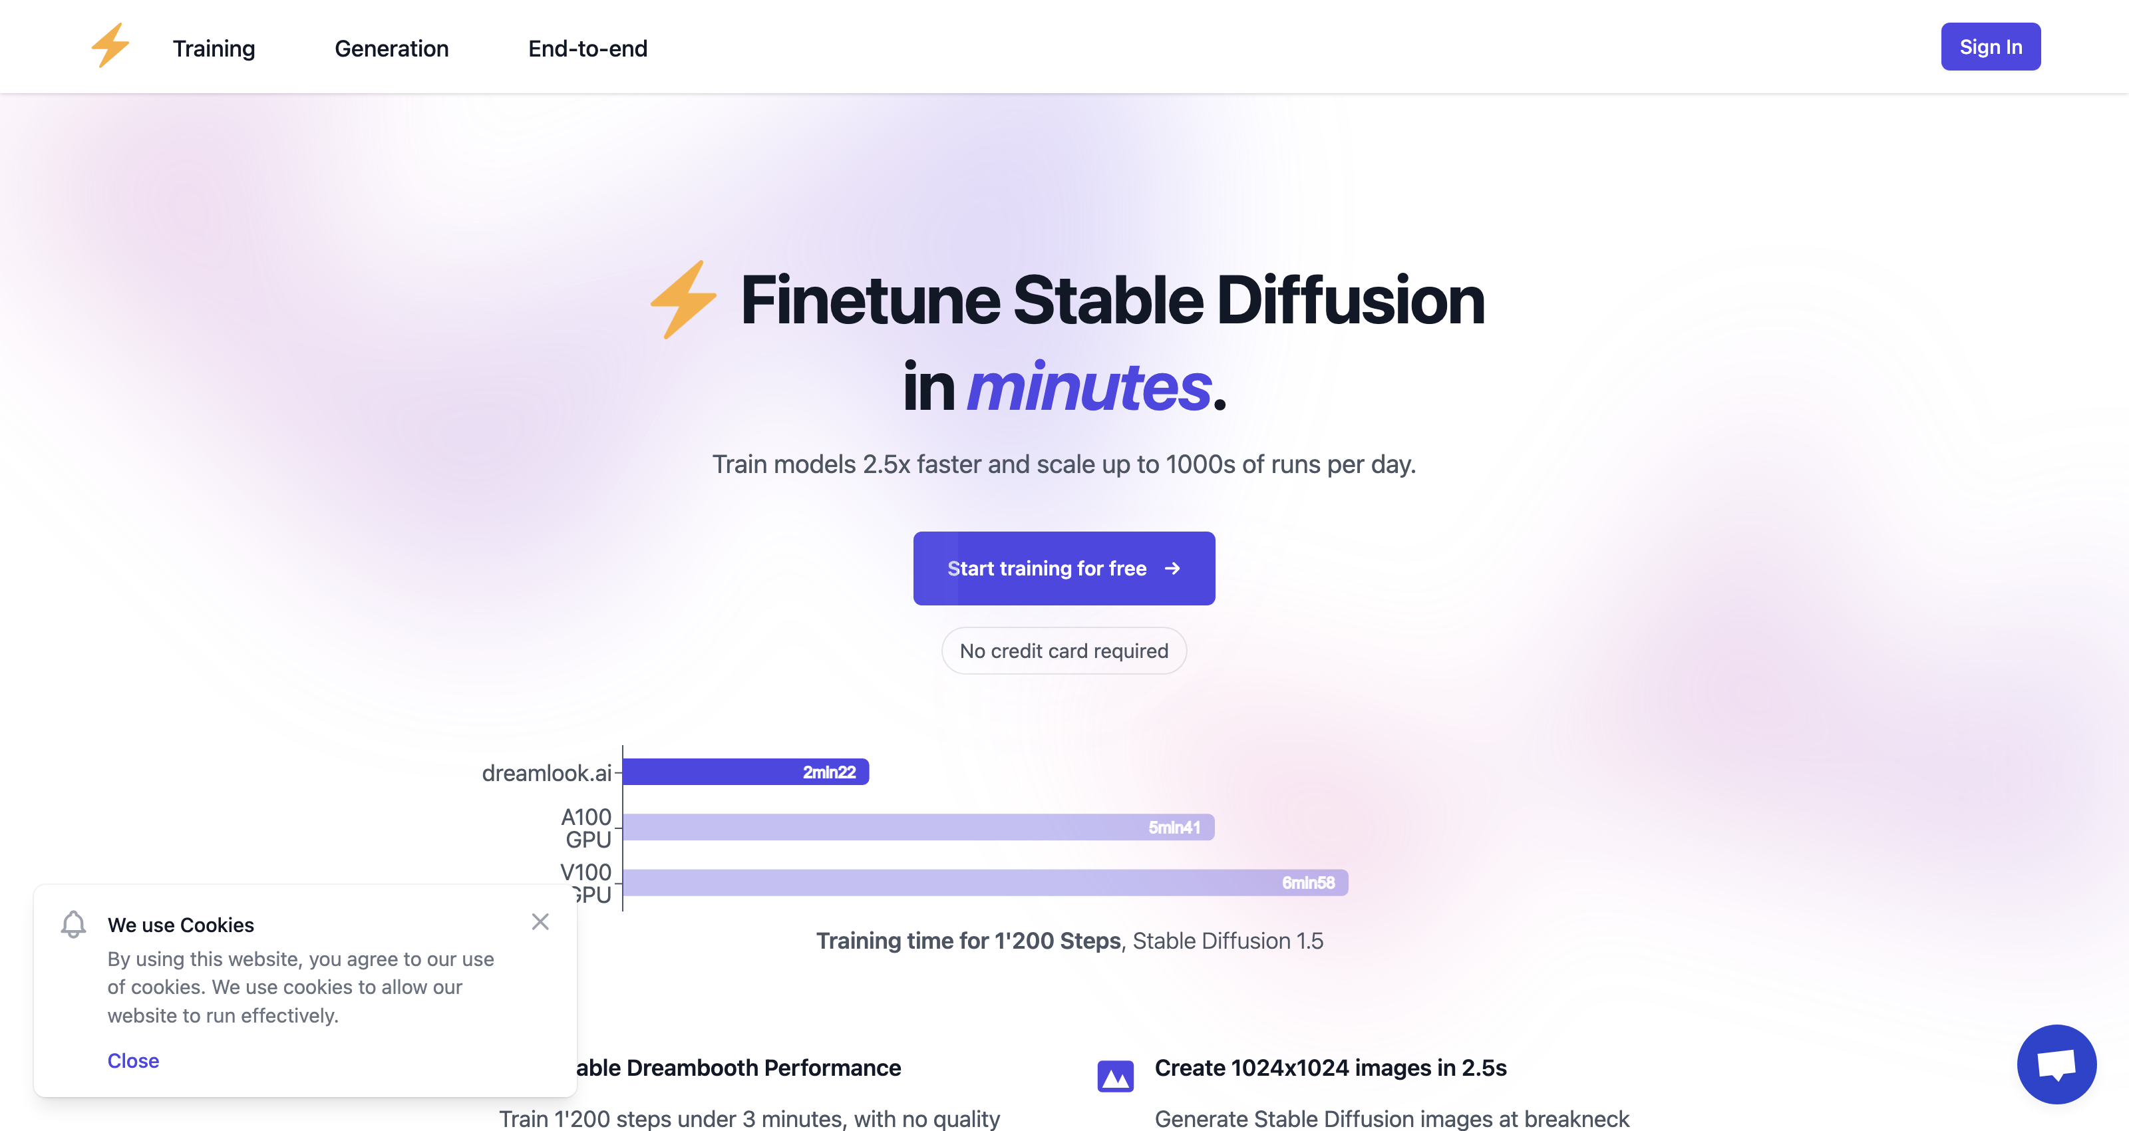
Task: Start training for free
Action: tap(1064, 568)
